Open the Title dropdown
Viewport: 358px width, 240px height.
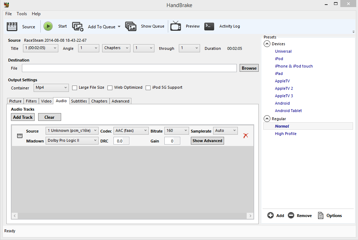[41, 48]
